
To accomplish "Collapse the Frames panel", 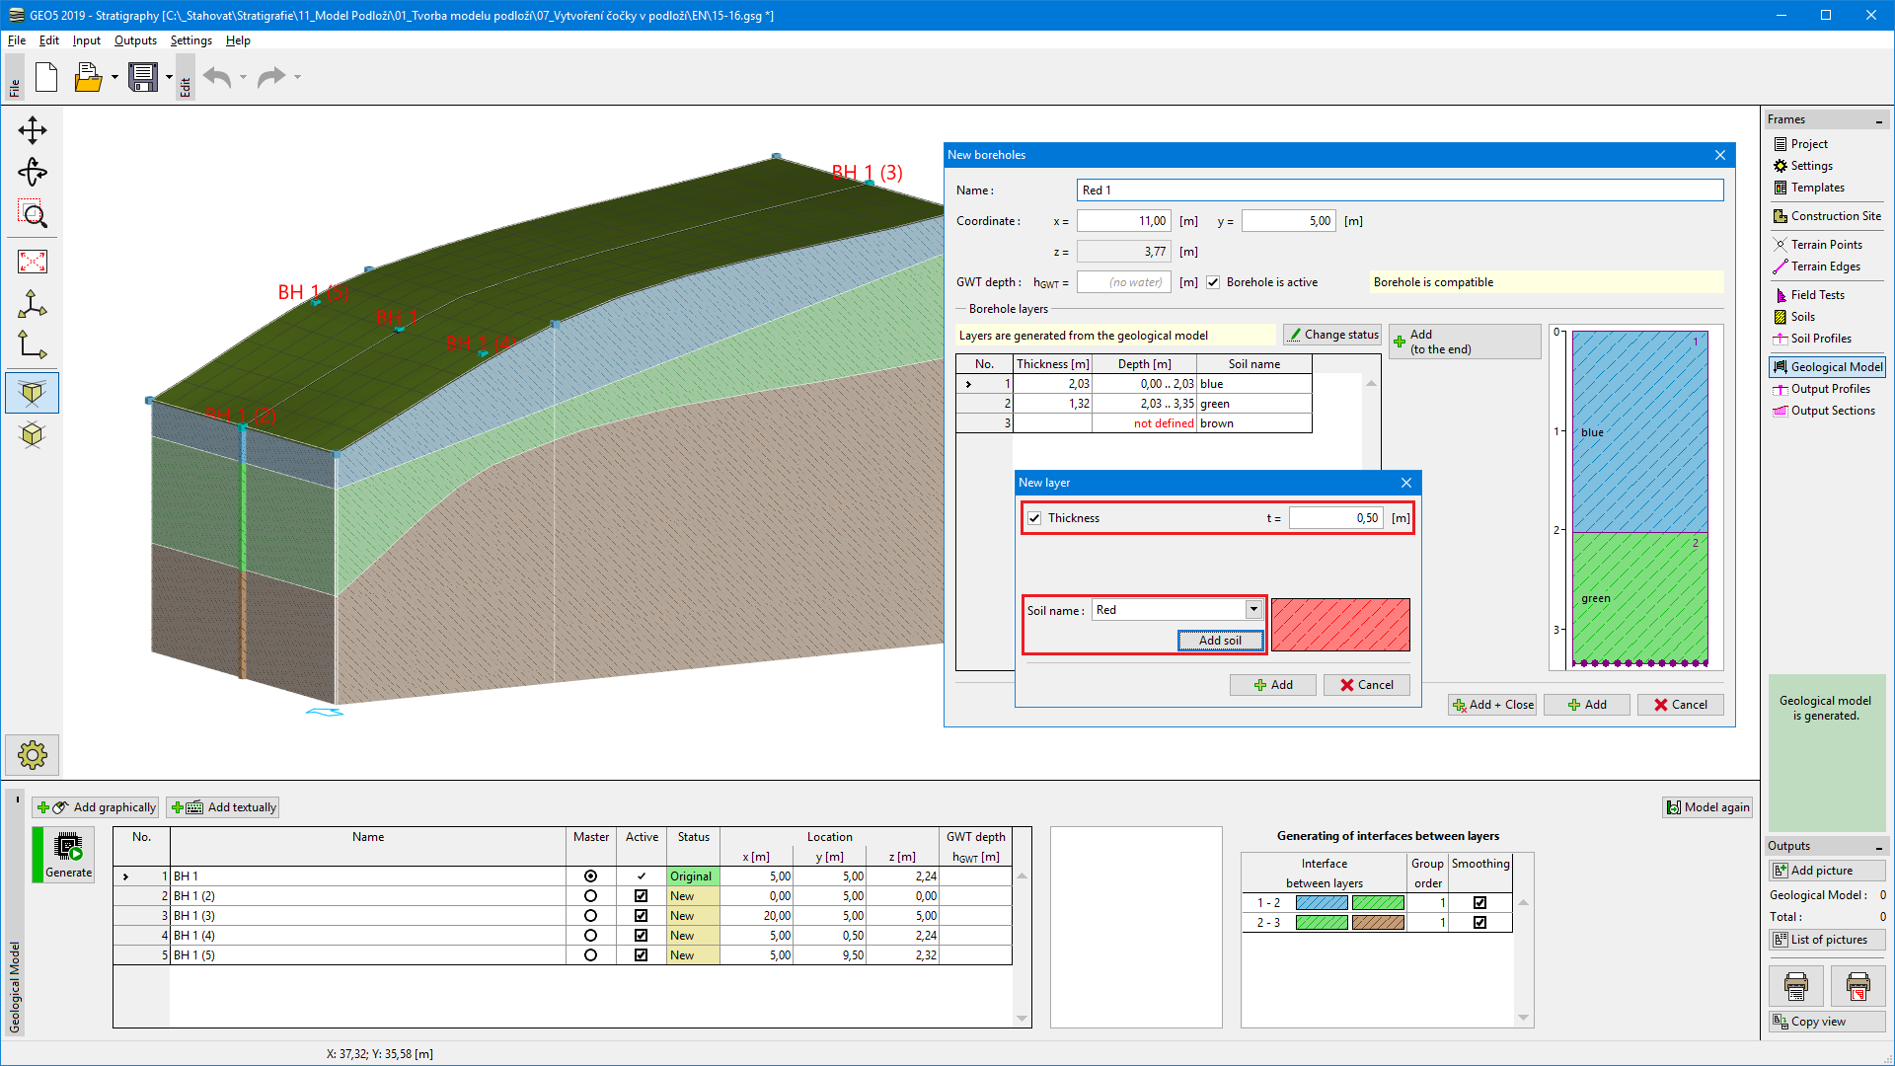I will point(1878,120).
